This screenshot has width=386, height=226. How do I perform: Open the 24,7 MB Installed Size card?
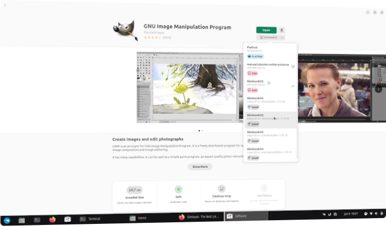(x=134, y=196)
